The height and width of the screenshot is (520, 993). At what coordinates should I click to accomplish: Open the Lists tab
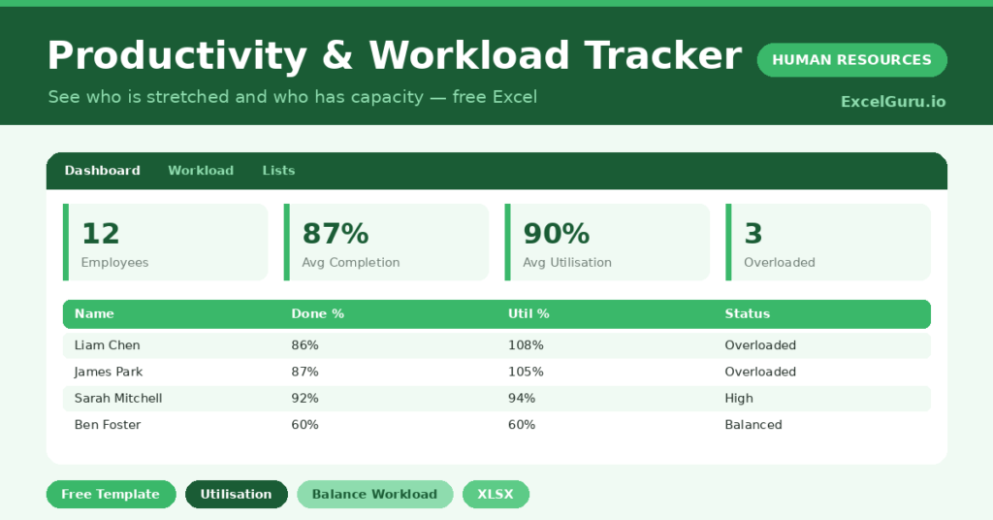coord(278,171)
